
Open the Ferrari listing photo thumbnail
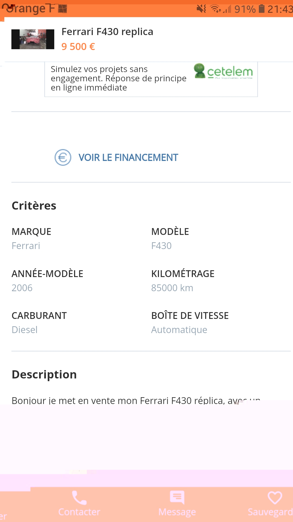click(33, 39)
